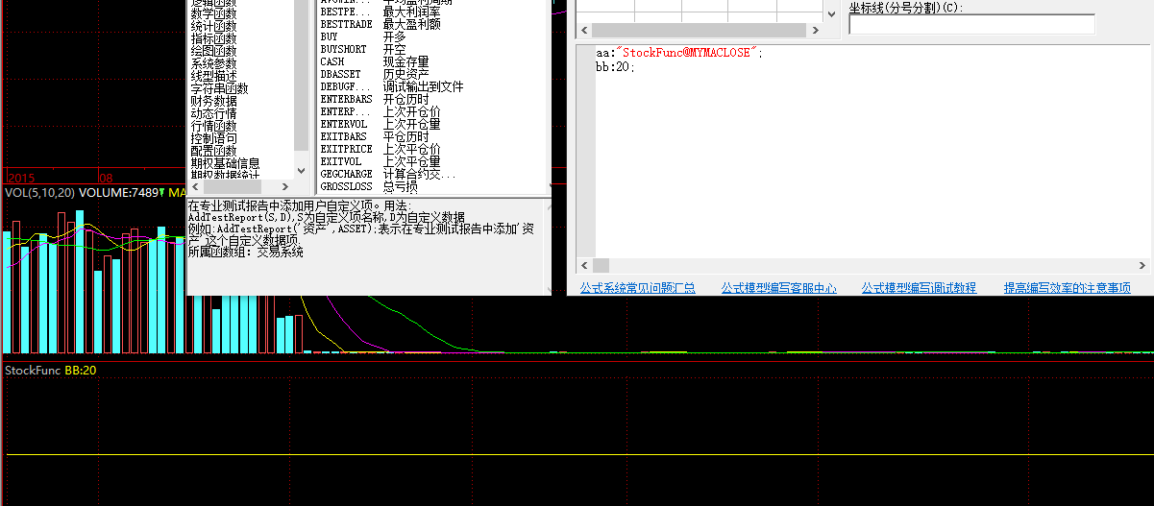Screen dimensions: 1154x506
Task: Select 绘图函数 category
Action: click(213, 51)
